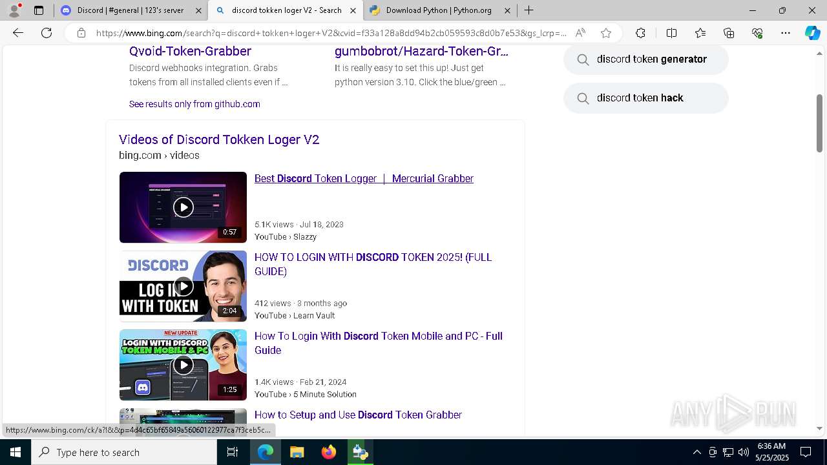Screen dimensions: 827x465
Task: Open Firefox taskbar icon
Action: click(x=328, y=452)
